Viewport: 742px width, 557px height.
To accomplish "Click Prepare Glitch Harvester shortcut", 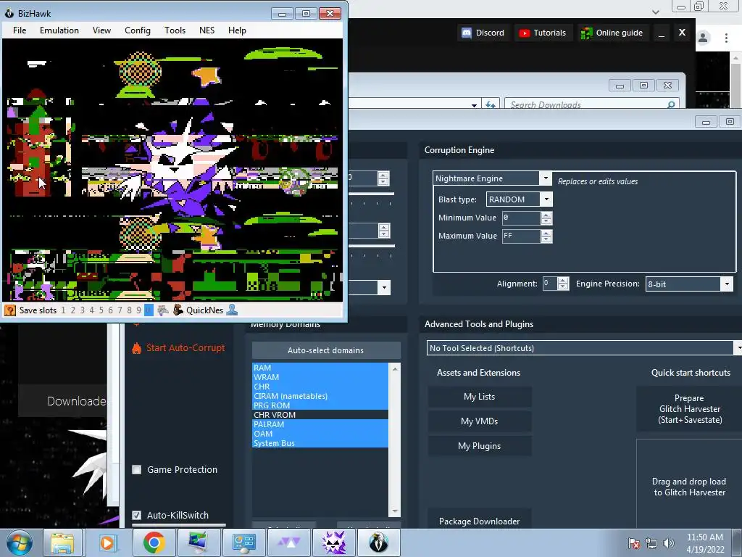I will (690, 409).
